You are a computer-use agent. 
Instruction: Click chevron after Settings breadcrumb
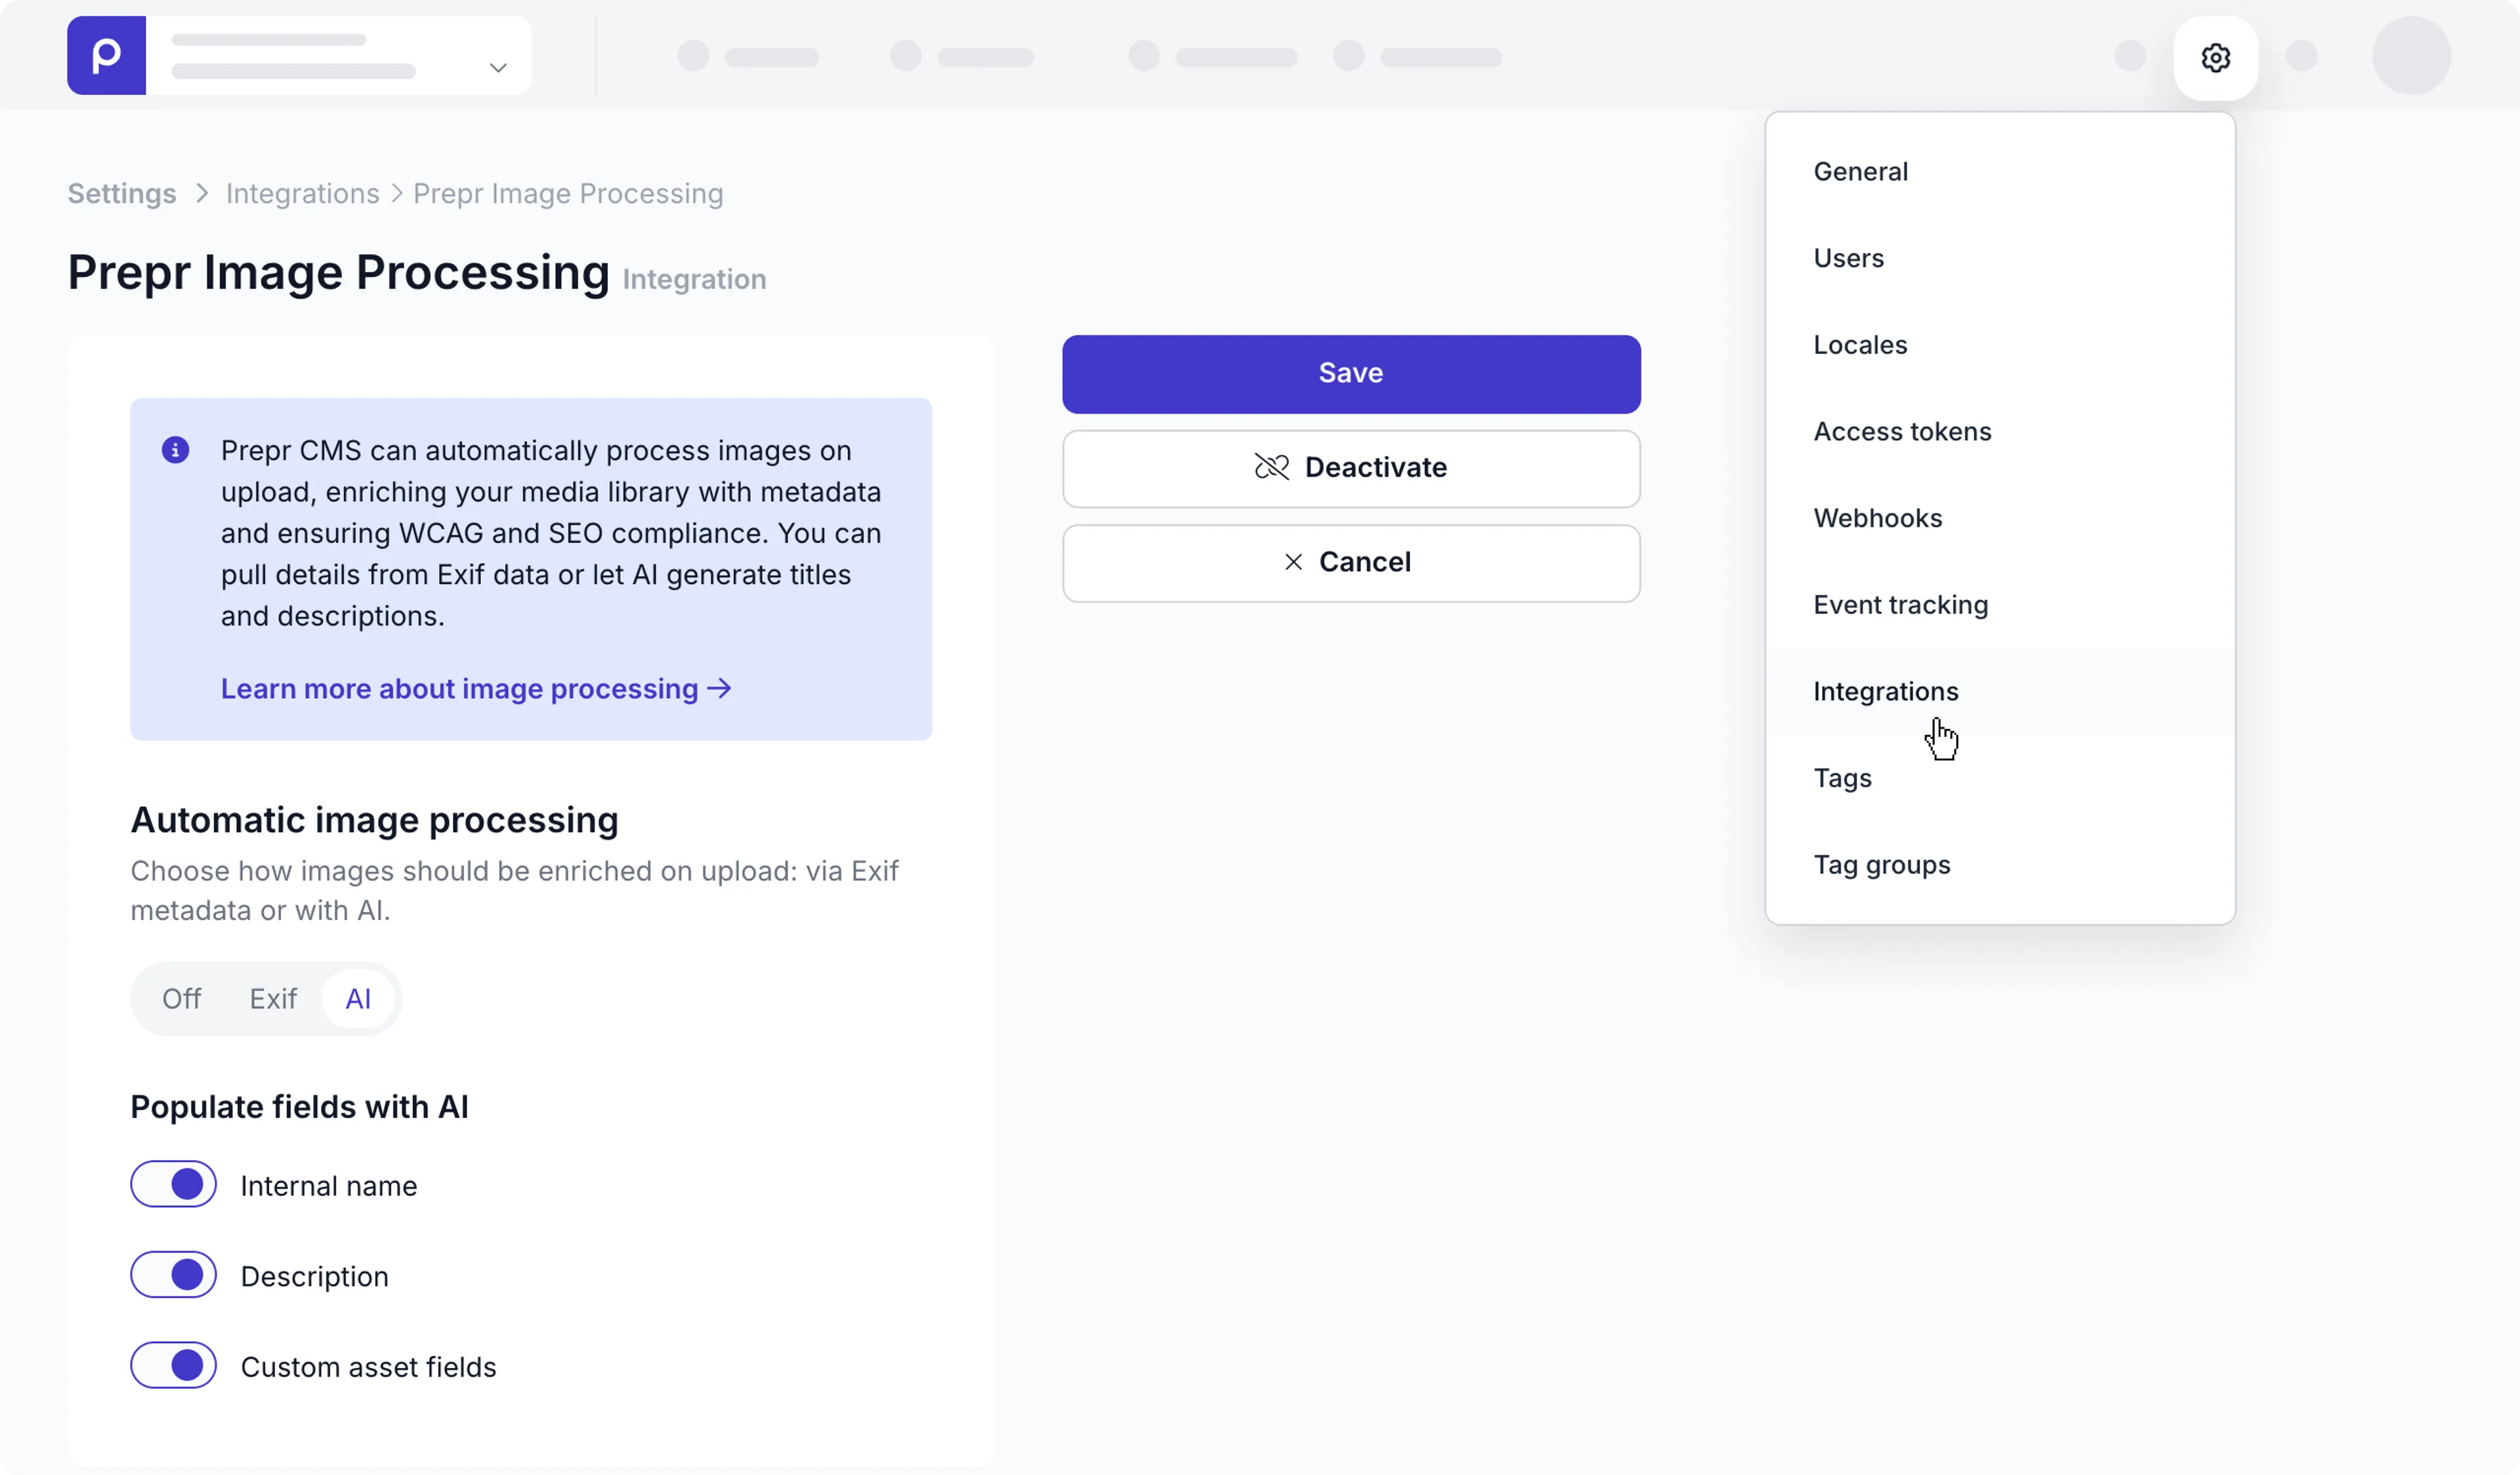pyautogui.click(x=202, y=193)
